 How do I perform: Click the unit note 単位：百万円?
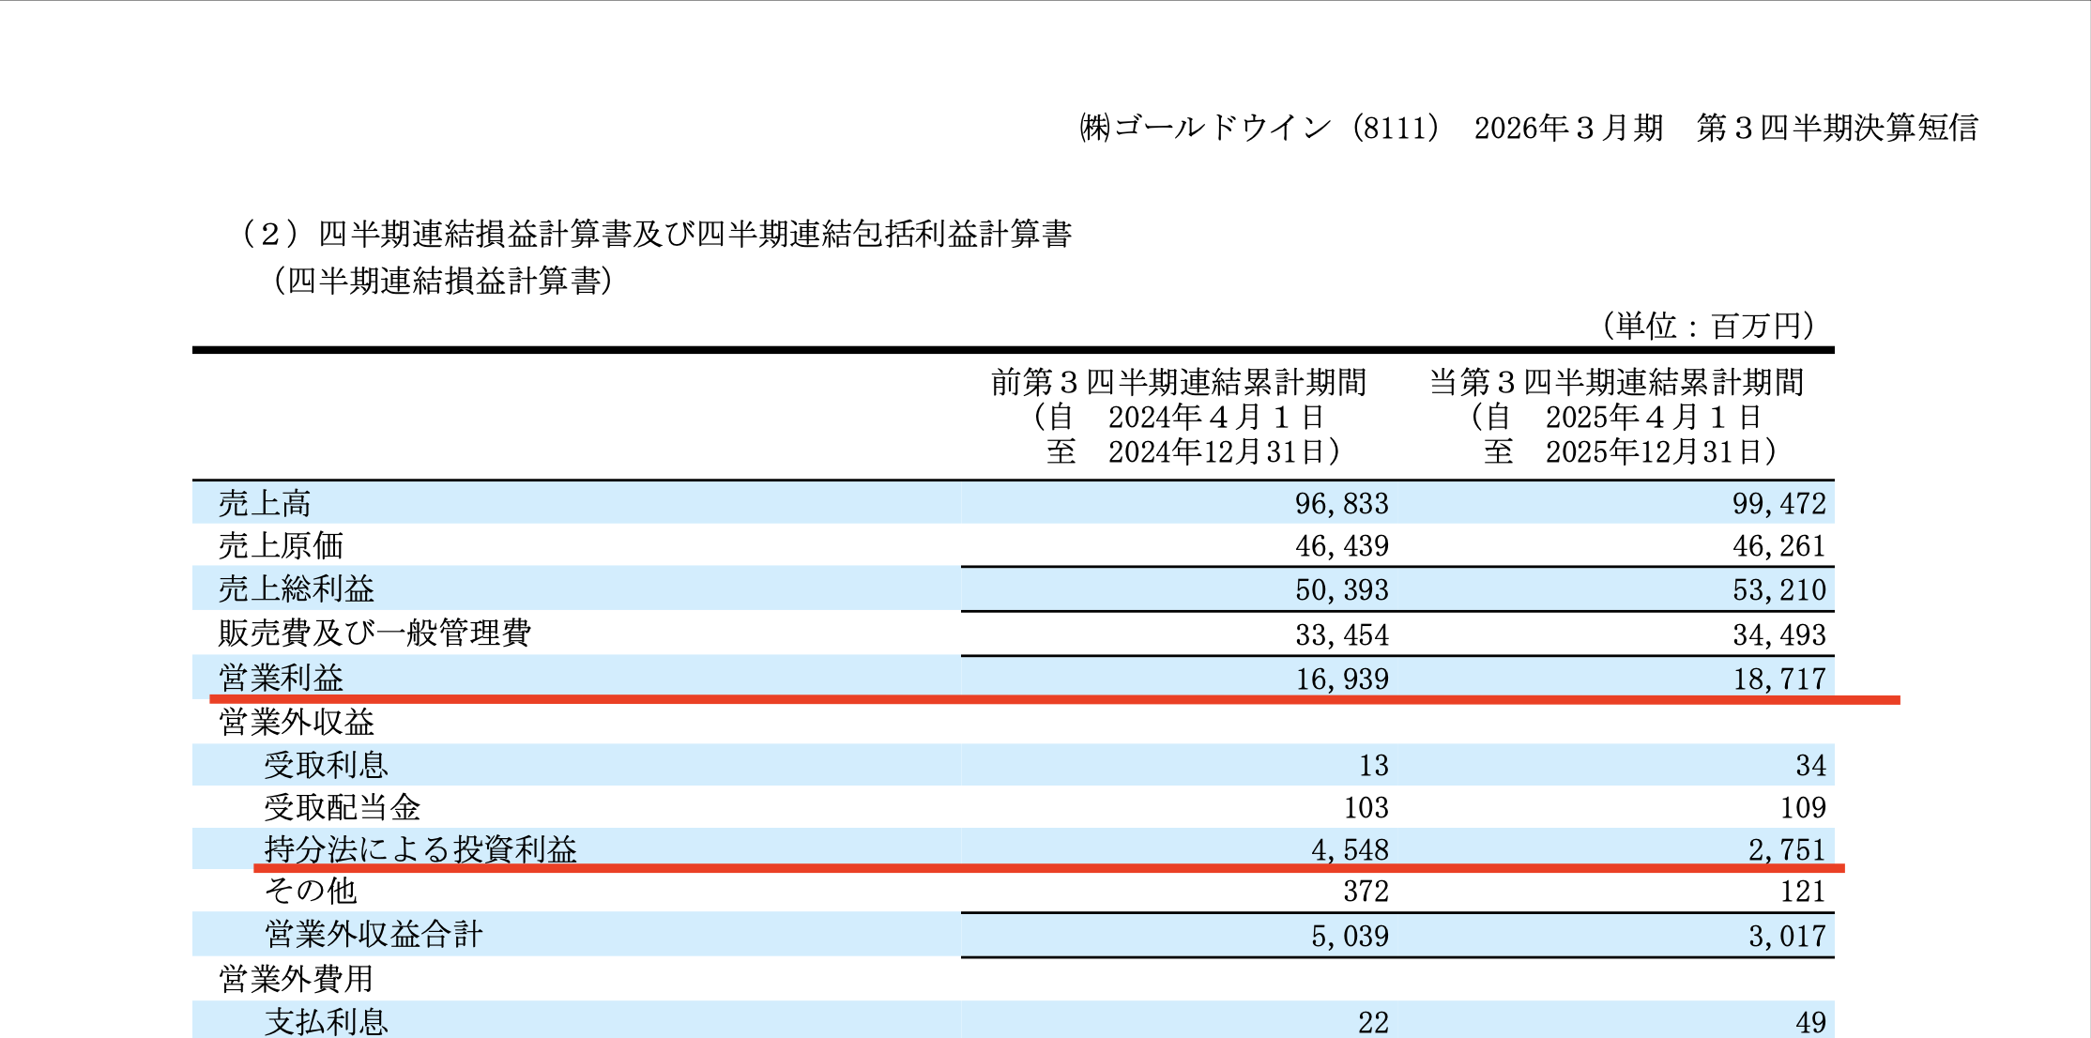click(x=1707, y=326)
